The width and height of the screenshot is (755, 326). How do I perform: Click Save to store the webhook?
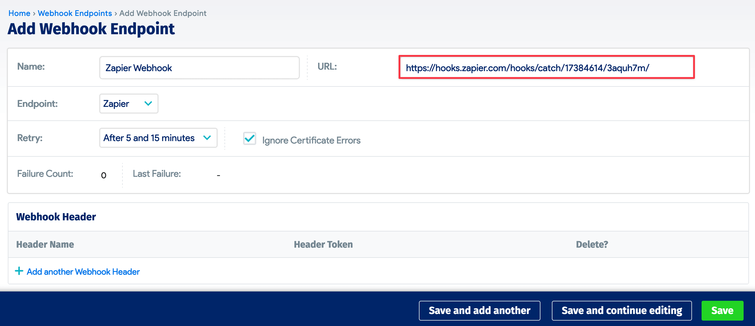point(722,310)
